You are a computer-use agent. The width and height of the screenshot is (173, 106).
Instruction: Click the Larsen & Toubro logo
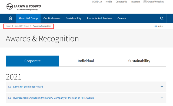coord(24,7)
